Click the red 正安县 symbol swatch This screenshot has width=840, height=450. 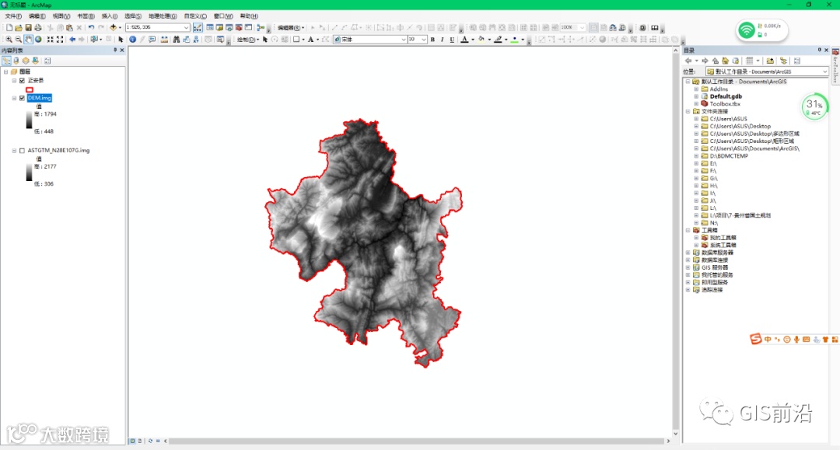[30, 89]
